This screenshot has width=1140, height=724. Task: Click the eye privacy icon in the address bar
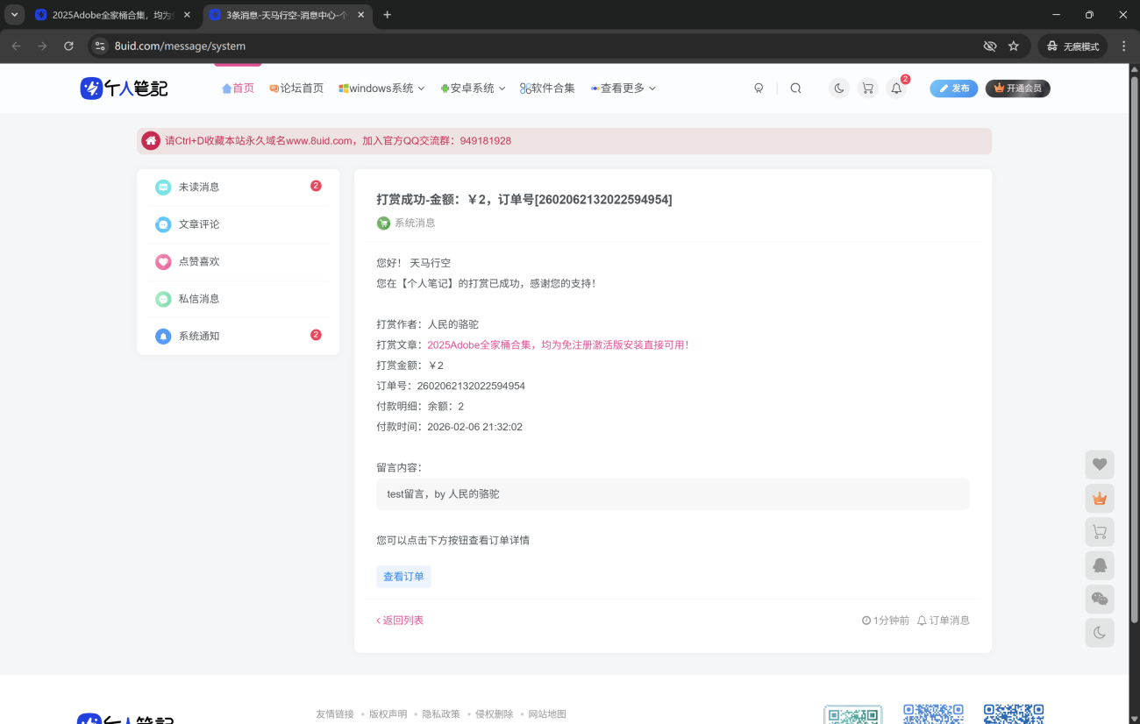989,46
